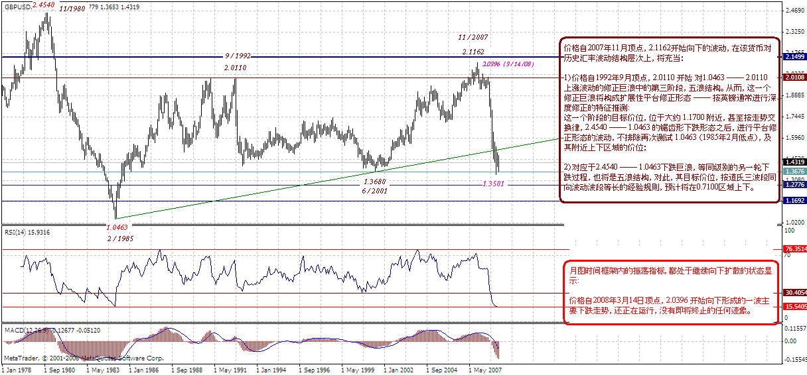The height and width of the screenshot is (375, 807).
Task: Select the 9/1992 date annotation
Action: (237, 56)
